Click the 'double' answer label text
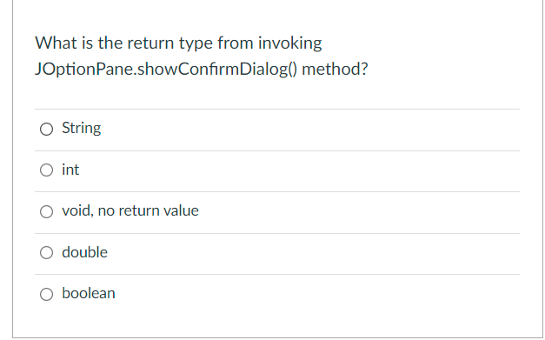Image resolution: width=545 pixels, height=340 pixels. pos(84,252)
